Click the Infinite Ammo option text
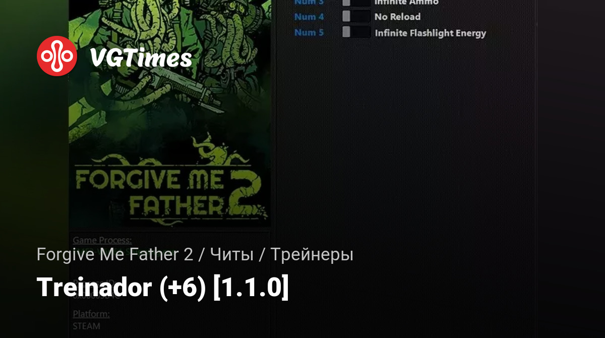This screenshot has height=338, width=605. pos(406,3)
